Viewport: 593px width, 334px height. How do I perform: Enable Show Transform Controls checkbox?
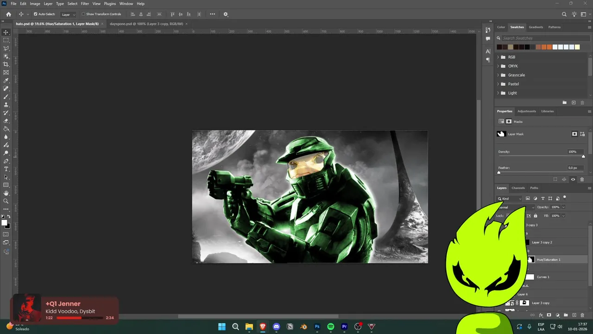pyautogui.click(x=83, y=14)
